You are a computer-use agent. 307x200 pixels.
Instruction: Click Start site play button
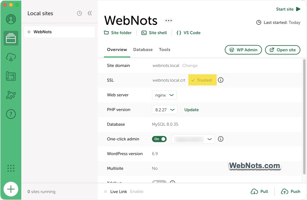tap(288, 9)
